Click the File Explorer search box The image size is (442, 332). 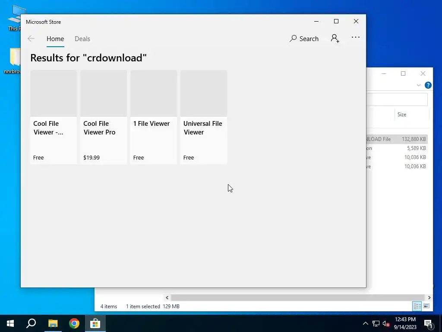point(397,99)
